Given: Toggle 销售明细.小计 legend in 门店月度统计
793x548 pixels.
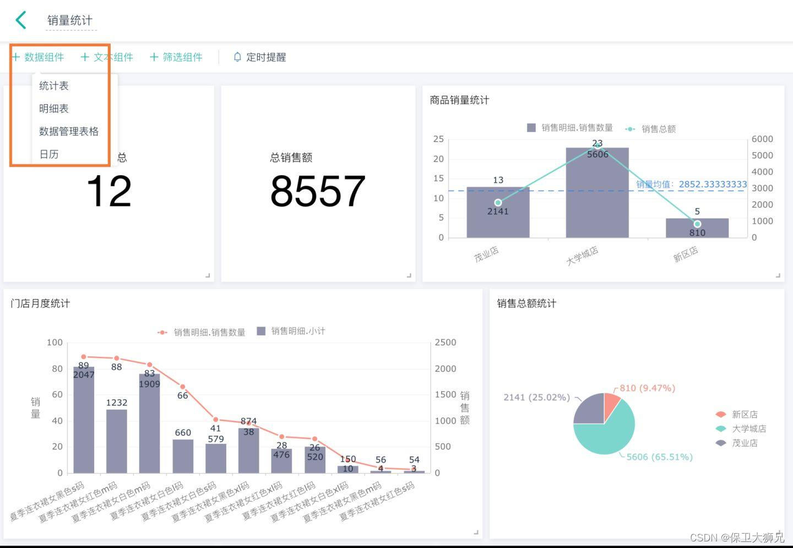Looking at the screenshot, I should (291, 331).
